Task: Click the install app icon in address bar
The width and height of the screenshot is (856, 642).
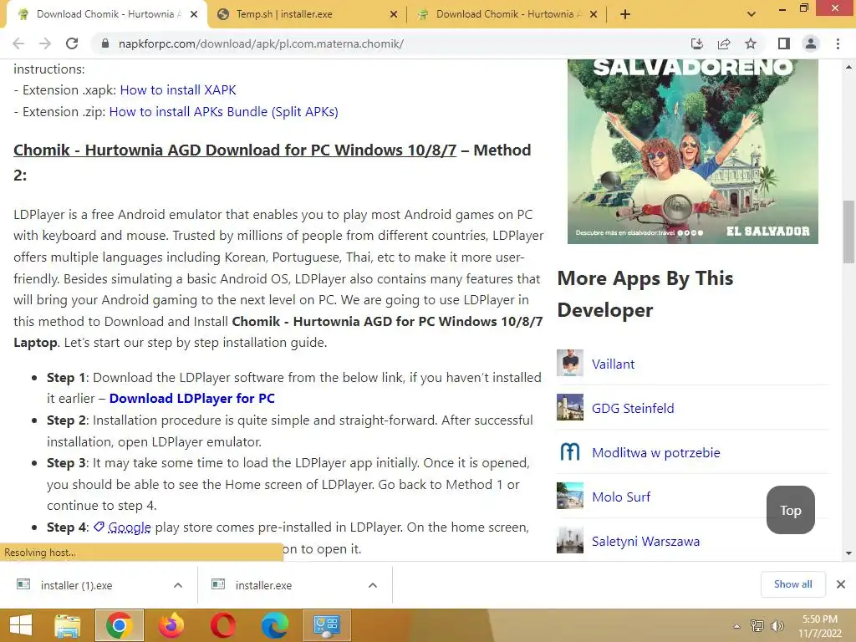Action: pyautogui.click(x=697, y=43)
